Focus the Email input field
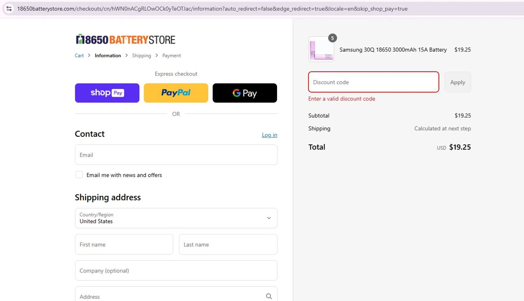 (176, 155)
